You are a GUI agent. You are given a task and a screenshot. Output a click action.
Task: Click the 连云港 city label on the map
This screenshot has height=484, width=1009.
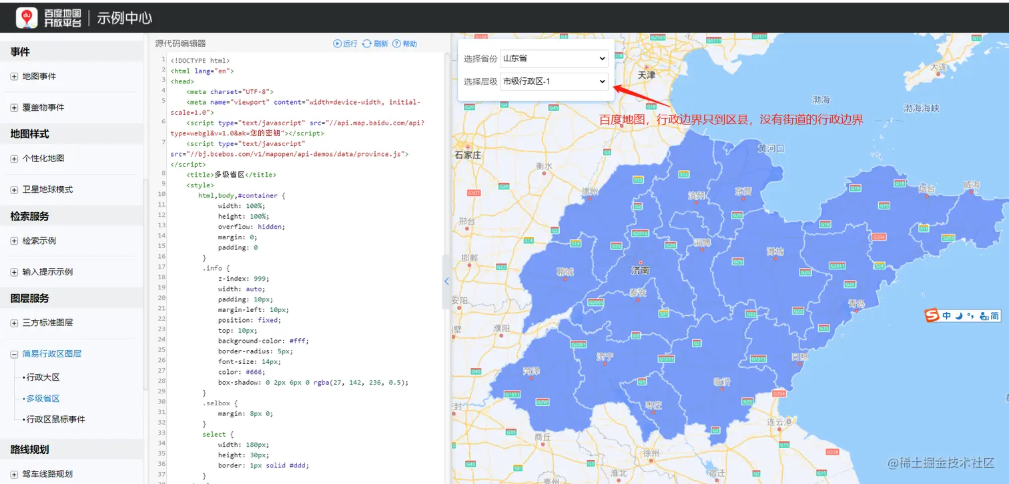point(779,422)
